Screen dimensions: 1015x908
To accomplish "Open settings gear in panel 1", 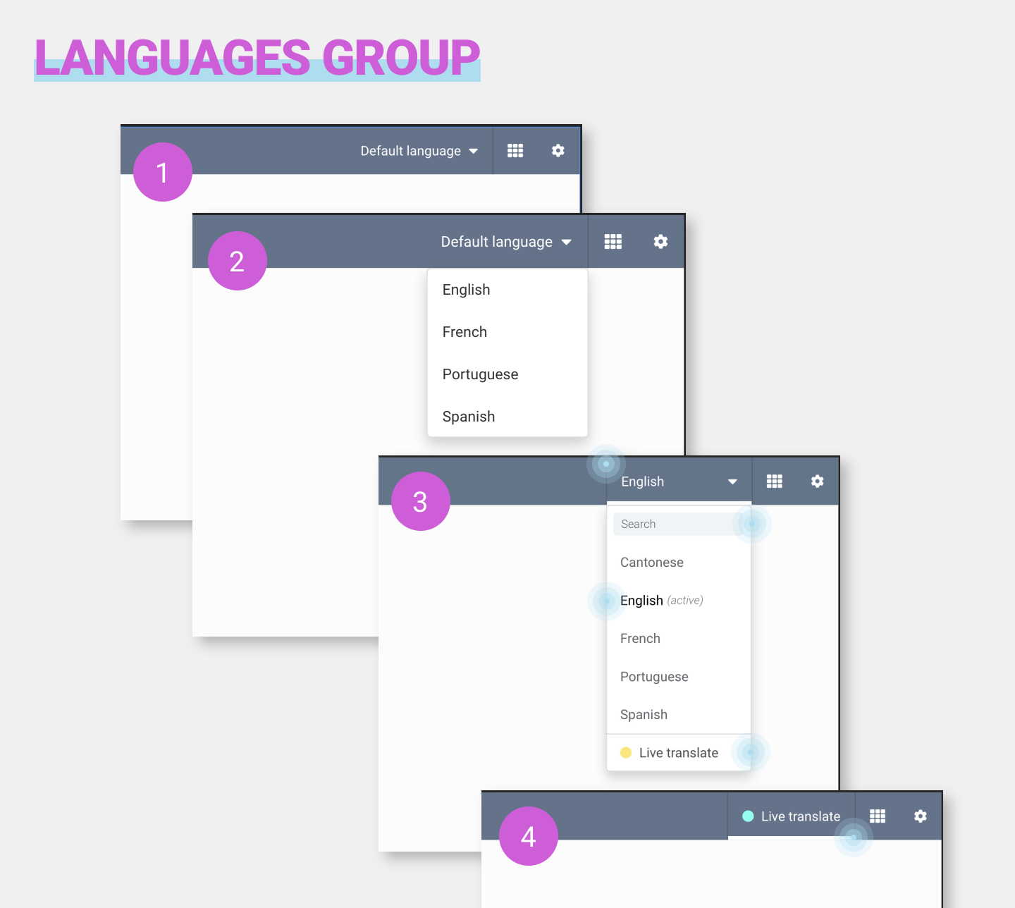I will [558, 150].
